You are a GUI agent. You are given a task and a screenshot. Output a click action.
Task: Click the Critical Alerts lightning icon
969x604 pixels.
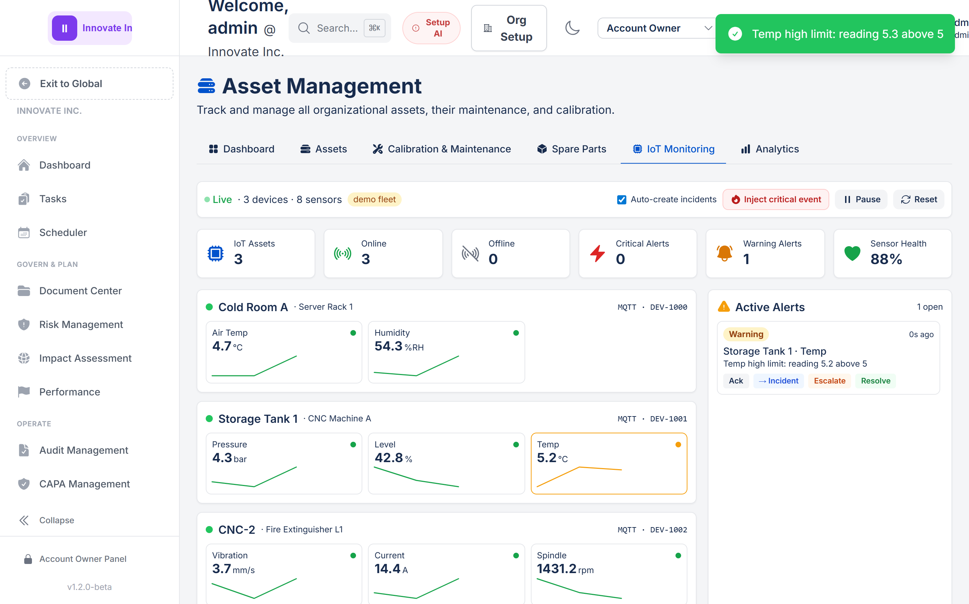(x=597, y=253)
